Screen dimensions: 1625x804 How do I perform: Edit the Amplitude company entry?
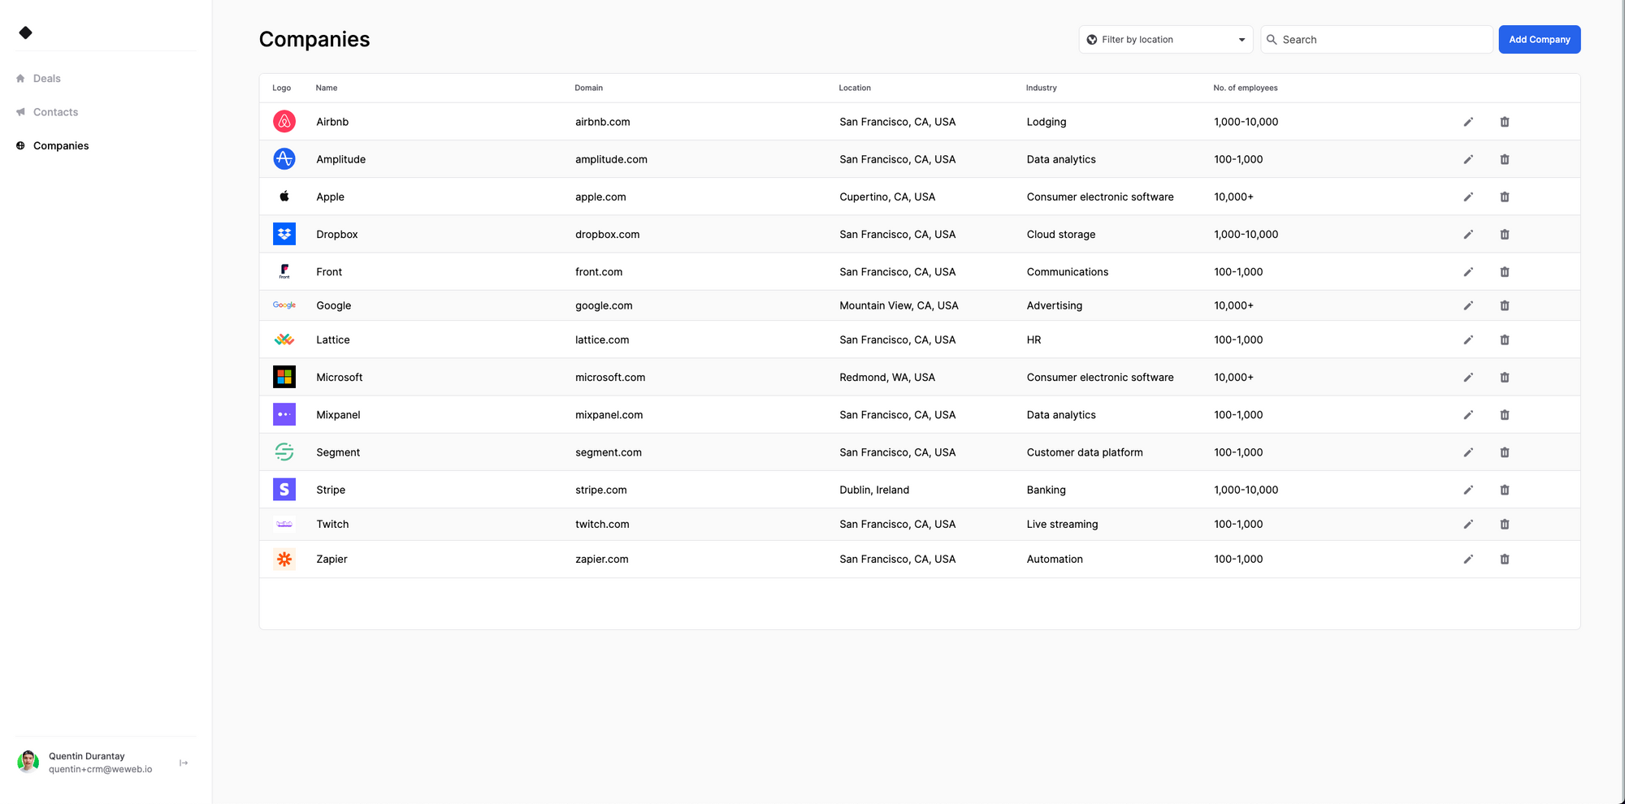point(1468,159)
